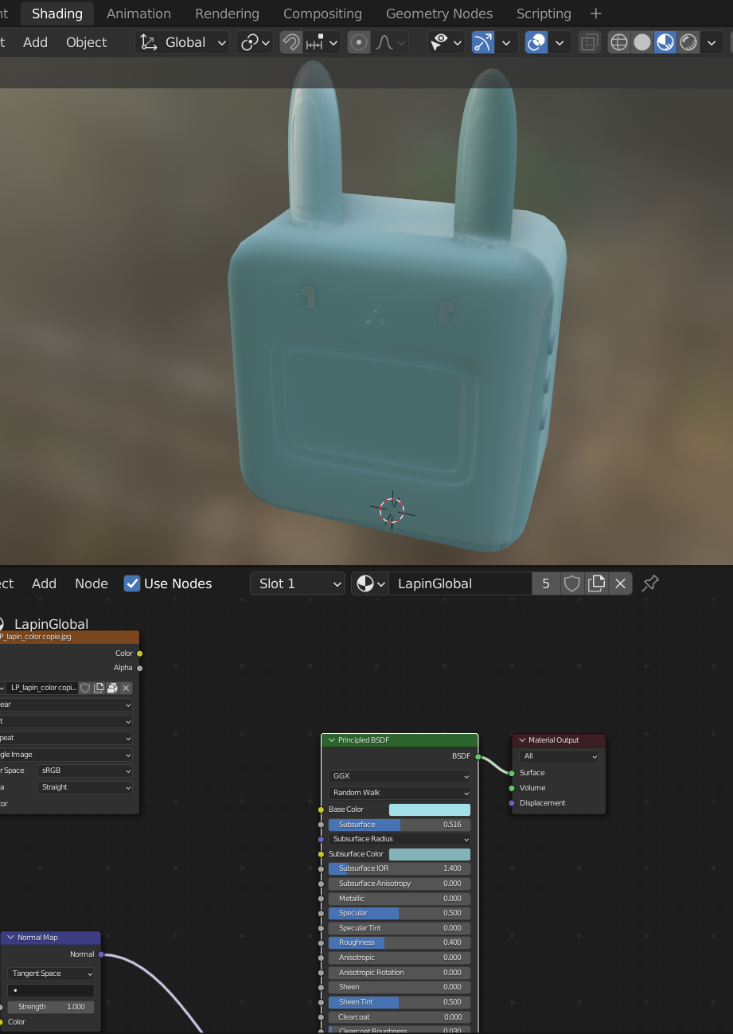The width and height of the screenshot is (733, 1034).
Task: Collapse the Material Output node
Action: coord(522,740)
